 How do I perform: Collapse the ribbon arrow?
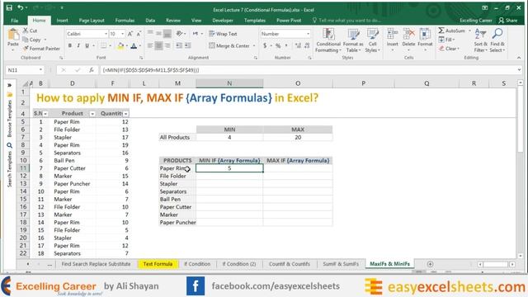(519, 58)
